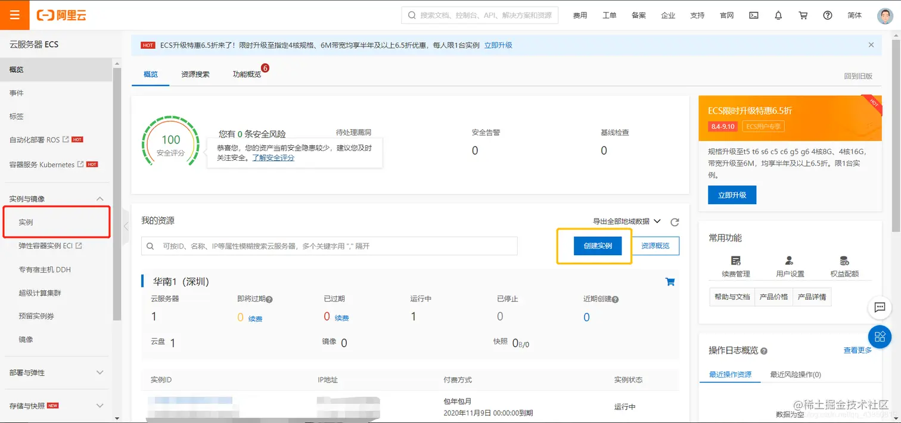
Task: Open the hamburger menu at top-left
Action: pos(14,14)
